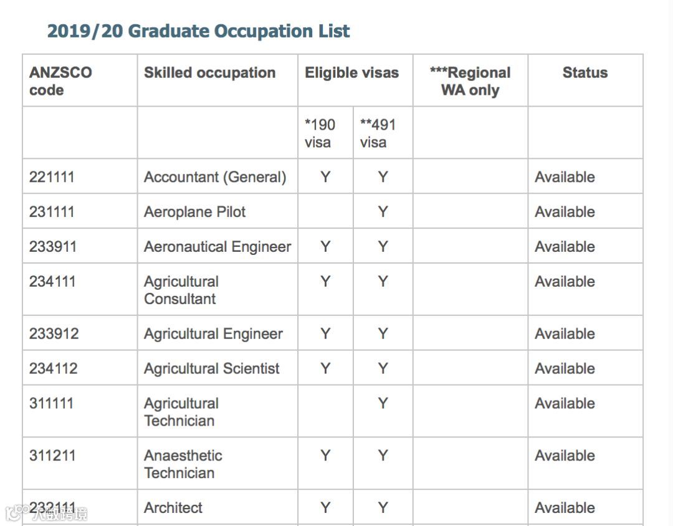Click ANZSCO code 221111
Viewport: 673px width, 526px height.
tap(52, 177)
